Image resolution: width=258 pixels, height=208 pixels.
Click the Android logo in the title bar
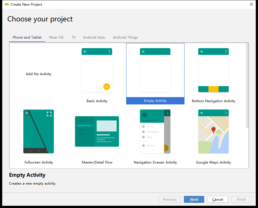7,4
